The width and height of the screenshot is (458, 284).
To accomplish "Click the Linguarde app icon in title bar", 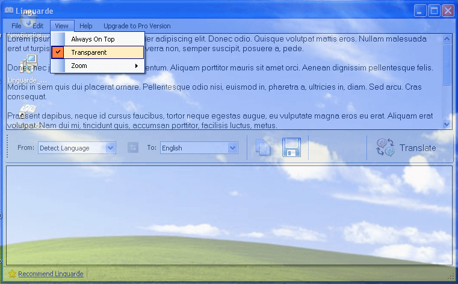I will [9, 10].
